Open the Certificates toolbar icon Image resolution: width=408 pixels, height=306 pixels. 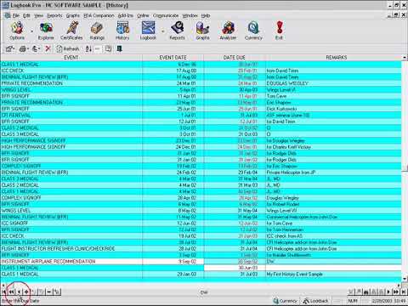[71, 31]
